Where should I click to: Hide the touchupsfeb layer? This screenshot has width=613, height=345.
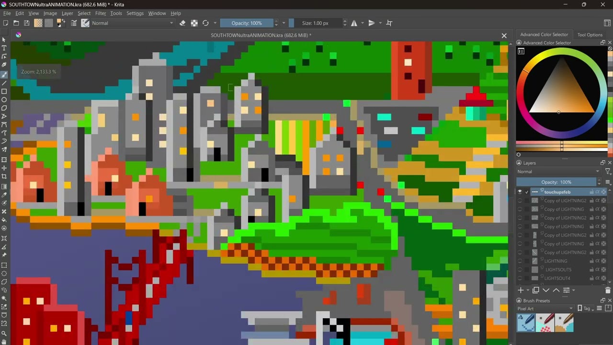point(520,192)
